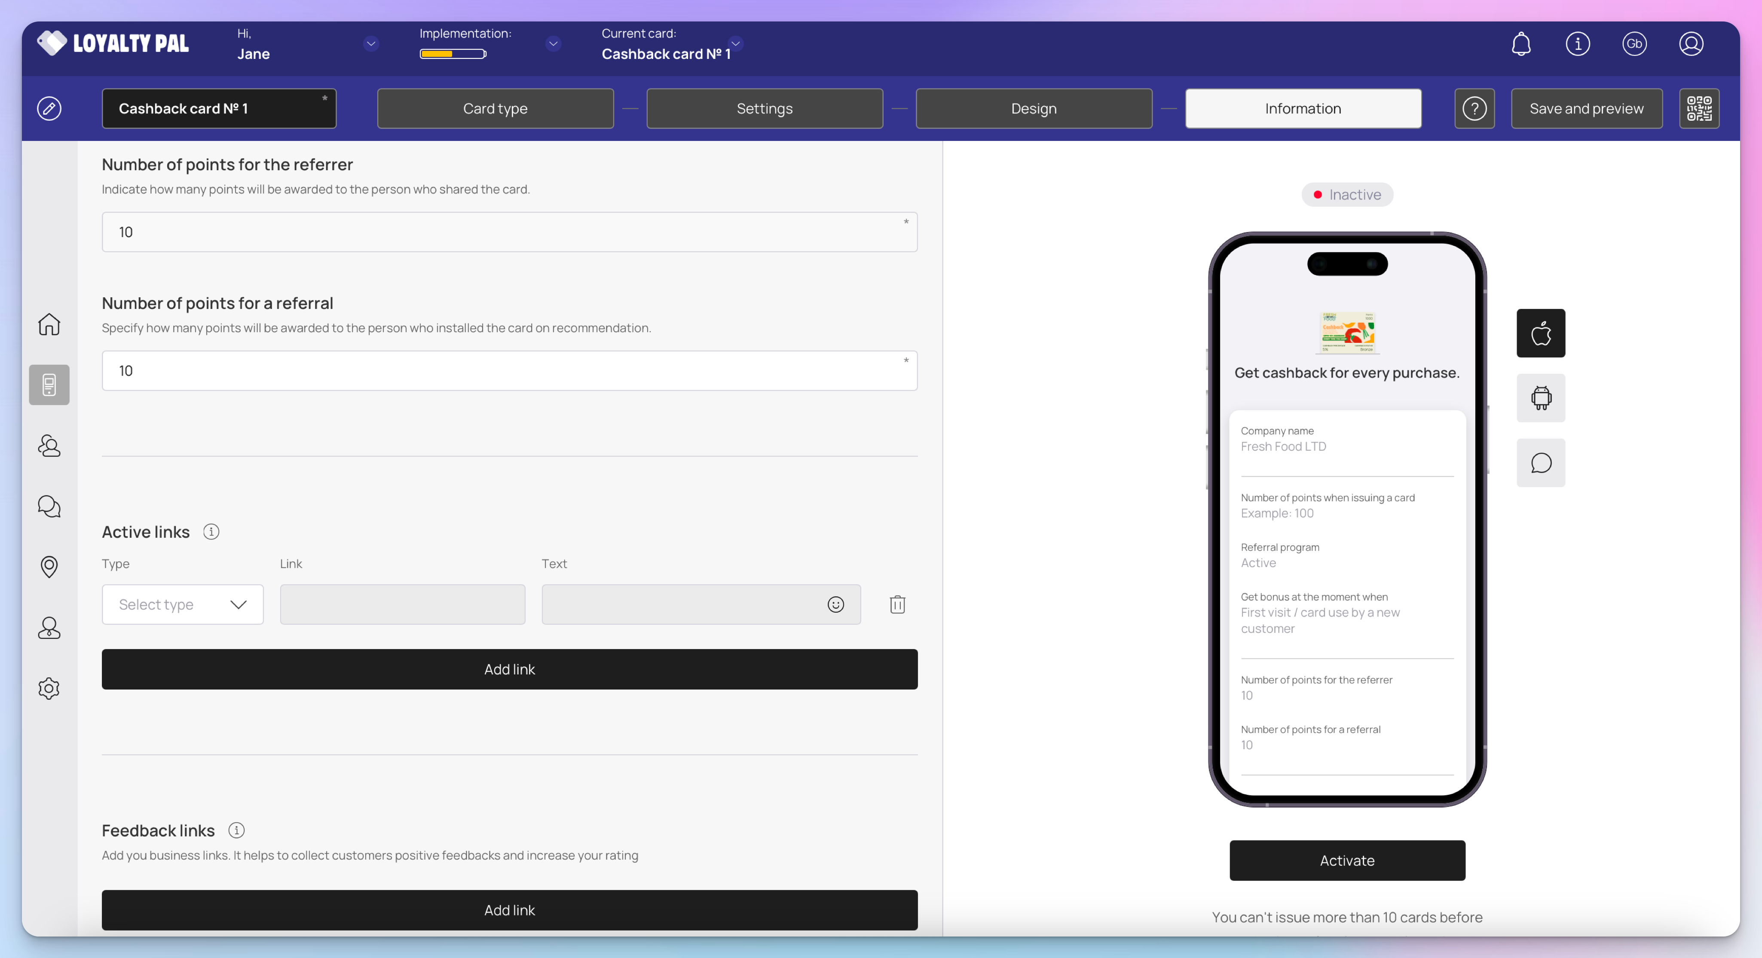Go to the Settings tab
Image resolution: width=1762 pixels, height=958 pixels.
click(x=764, y=109)
